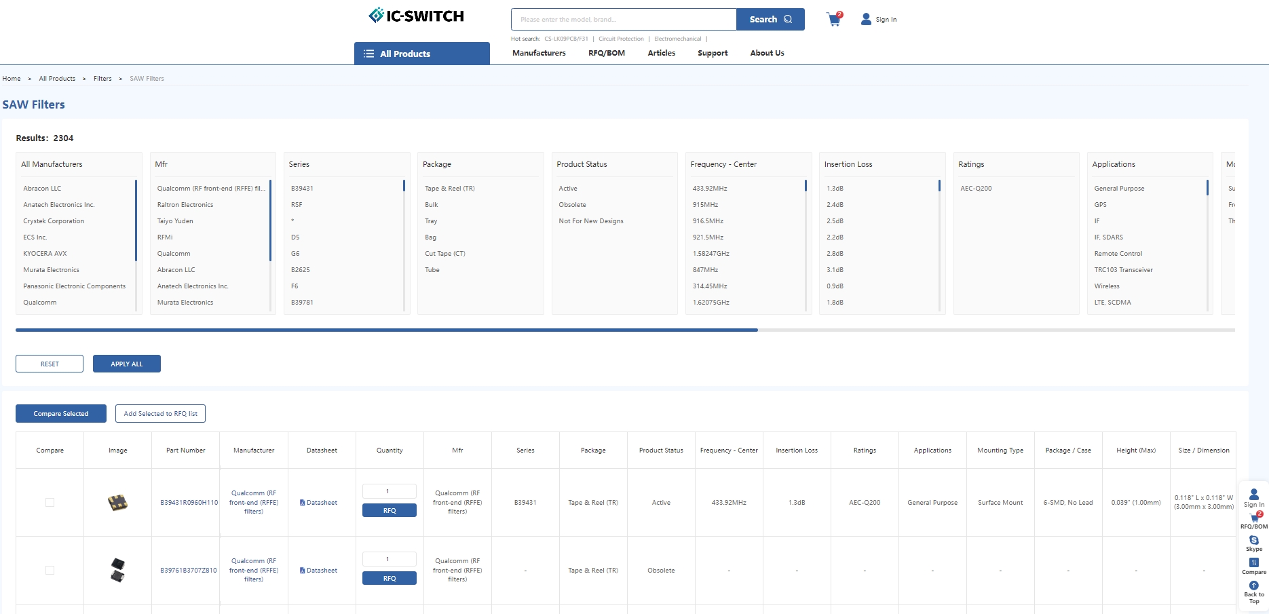Select Remote Control applications filter
The width and height of the screenshot is (1269, 614).
[1118, 254]
